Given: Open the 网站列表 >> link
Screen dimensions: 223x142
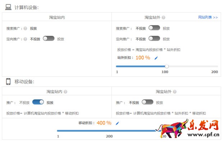Looking at the screenshot, I should (208, 17).
